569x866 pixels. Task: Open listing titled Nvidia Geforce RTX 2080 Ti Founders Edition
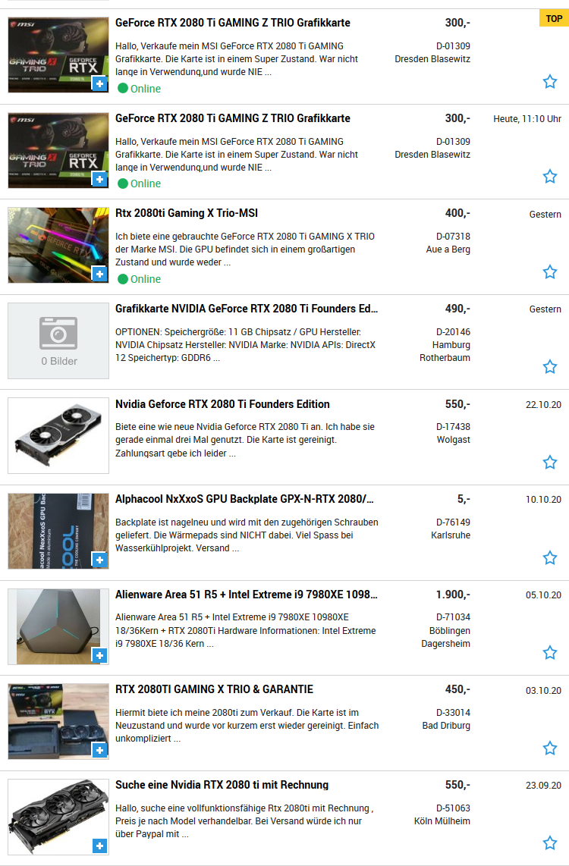click(222, 404)
